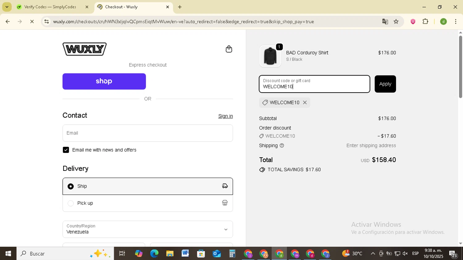Open the Sign in link
This screenshot has width=463, height=260.
click(x=225, y=116)
